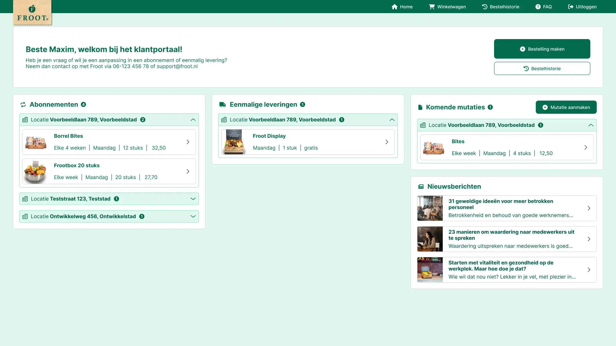Click the building icon beside Teststraat 123
616x346 pixels.
25,199
